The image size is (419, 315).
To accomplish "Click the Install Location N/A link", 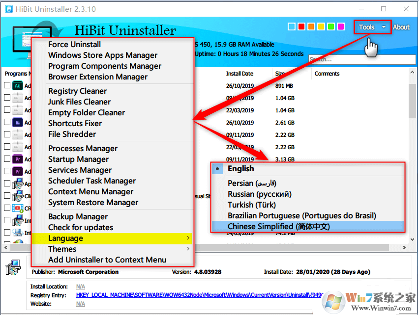I will pyautogui.click(x=81, y=287).
